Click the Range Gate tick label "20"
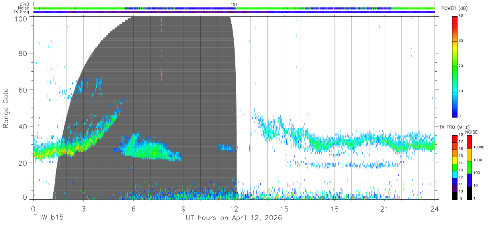Viewport: 489px width, 226px height. pos(23,163)
